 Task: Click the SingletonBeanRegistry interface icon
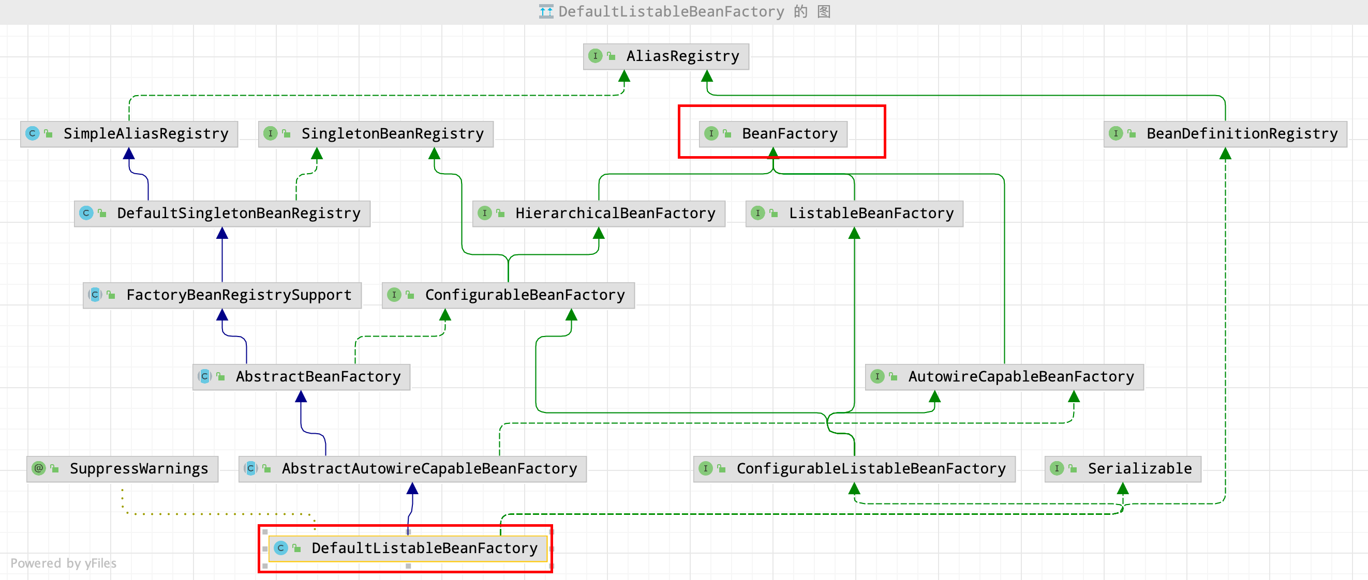[x=270, y=134]
